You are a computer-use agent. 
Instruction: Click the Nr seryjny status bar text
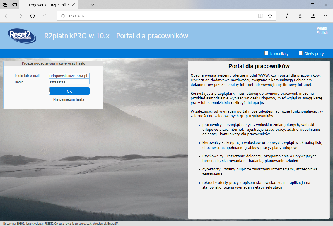(61, 223)
